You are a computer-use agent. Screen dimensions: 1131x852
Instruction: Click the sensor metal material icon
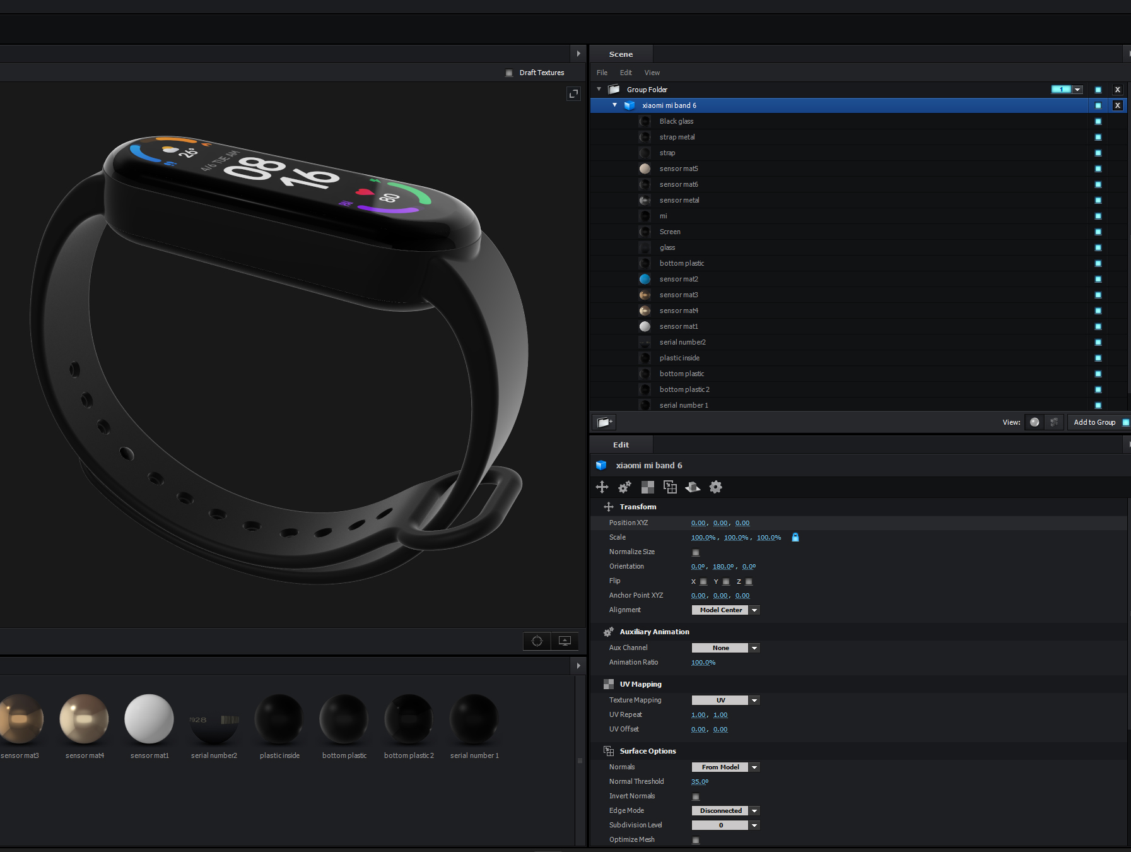[x=645, y=200]
